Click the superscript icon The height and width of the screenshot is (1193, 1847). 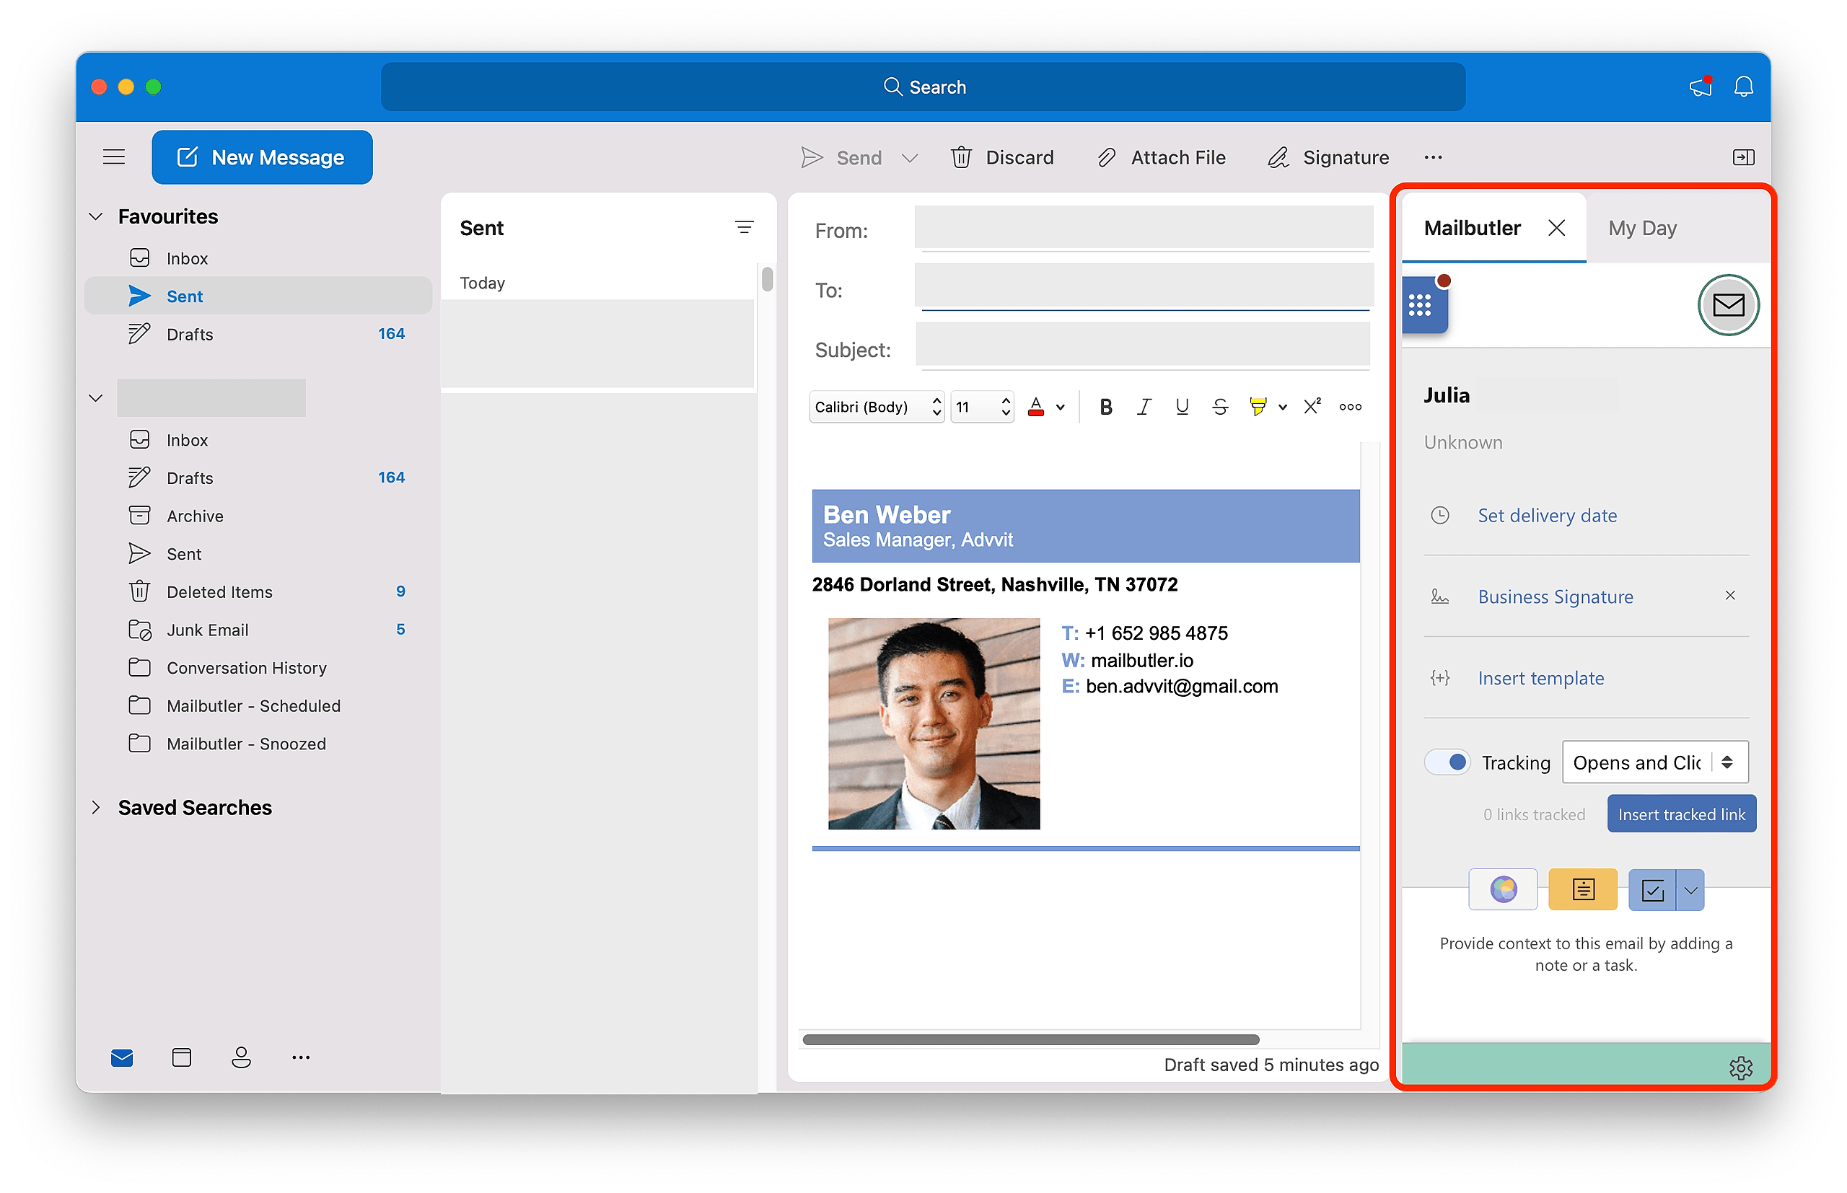pyautogui.click(x=1312, y=406)
